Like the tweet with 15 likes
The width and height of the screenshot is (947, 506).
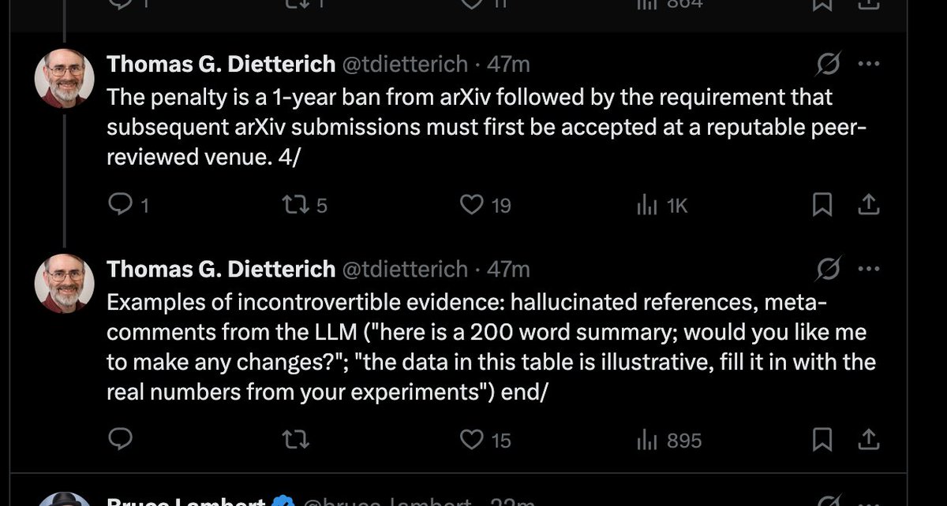pos(485,440)
